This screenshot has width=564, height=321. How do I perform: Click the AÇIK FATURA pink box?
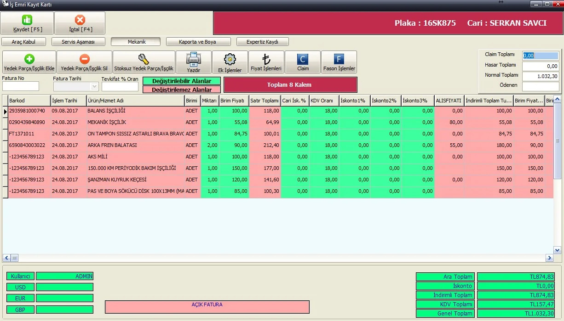207,307
